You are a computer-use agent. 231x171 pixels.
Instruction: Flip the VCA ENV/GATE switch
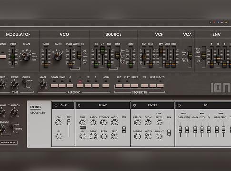click(190, 55)
